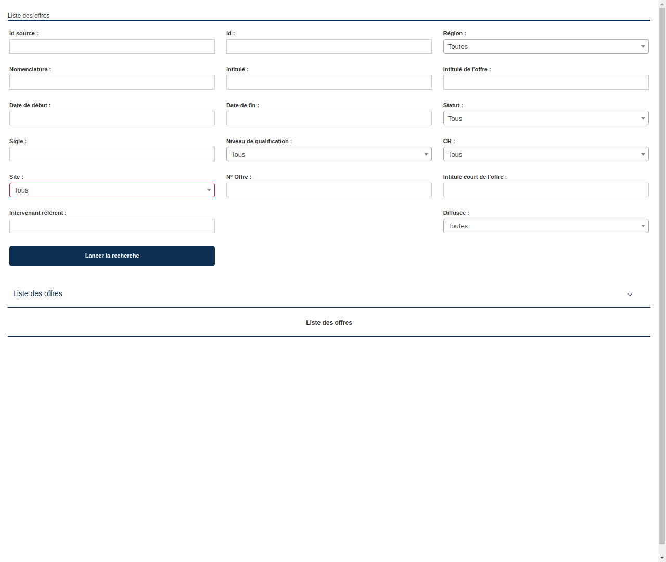Focus the Sigle input field
The height and width of the screenshot is (562, 666).
[112, 154]
